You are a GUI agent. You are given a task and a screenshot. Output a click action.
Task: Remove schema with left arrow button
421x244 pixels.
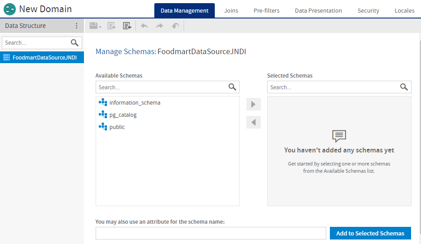254,122
